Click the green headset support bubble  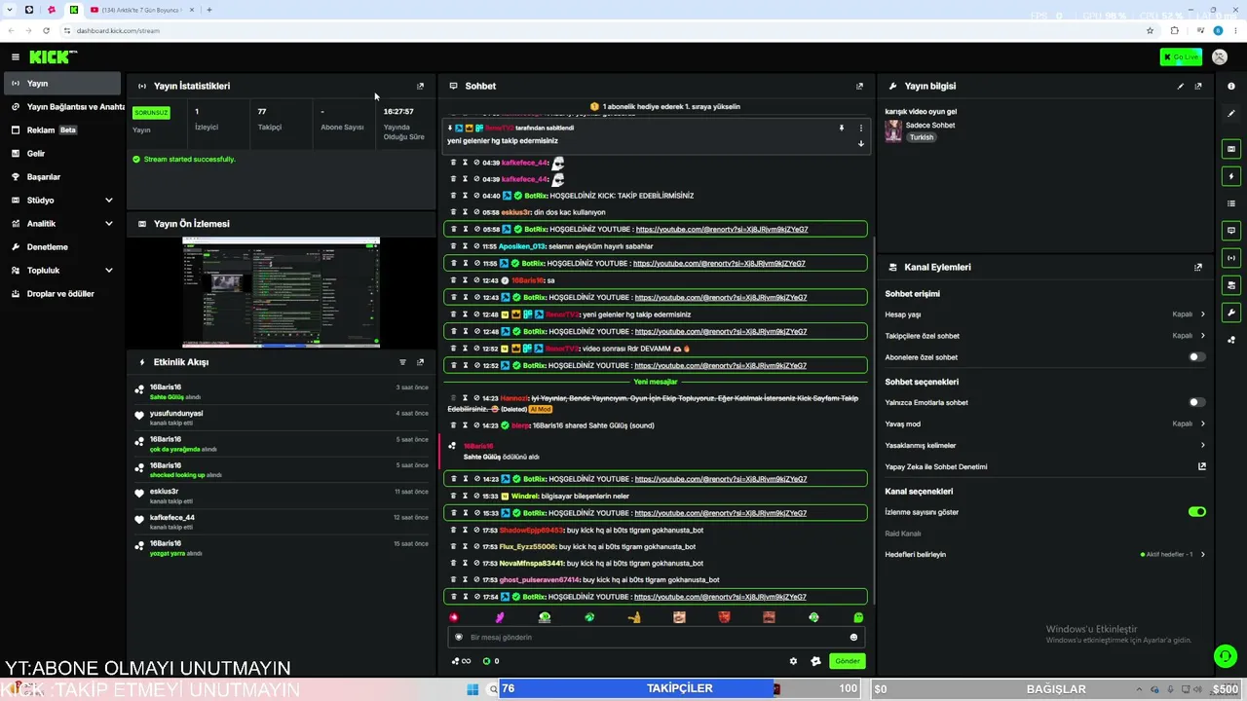(x=1226, y=657)
